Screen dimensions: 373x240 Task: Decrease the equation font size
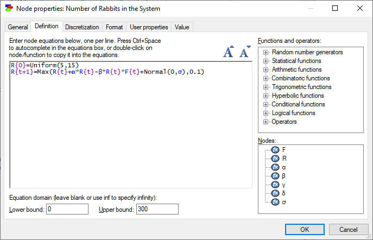[x=245, y=52]
